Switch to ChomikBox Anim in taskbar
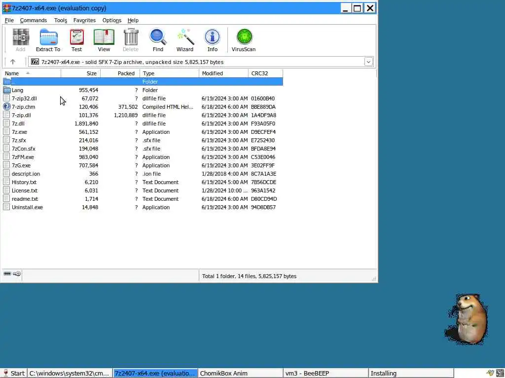The width and height of the screenshot is (505, 378). [x=240, y=373]
